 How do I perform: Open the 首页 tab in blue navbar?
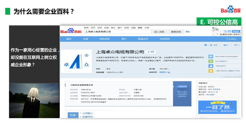tap(69, 39)
